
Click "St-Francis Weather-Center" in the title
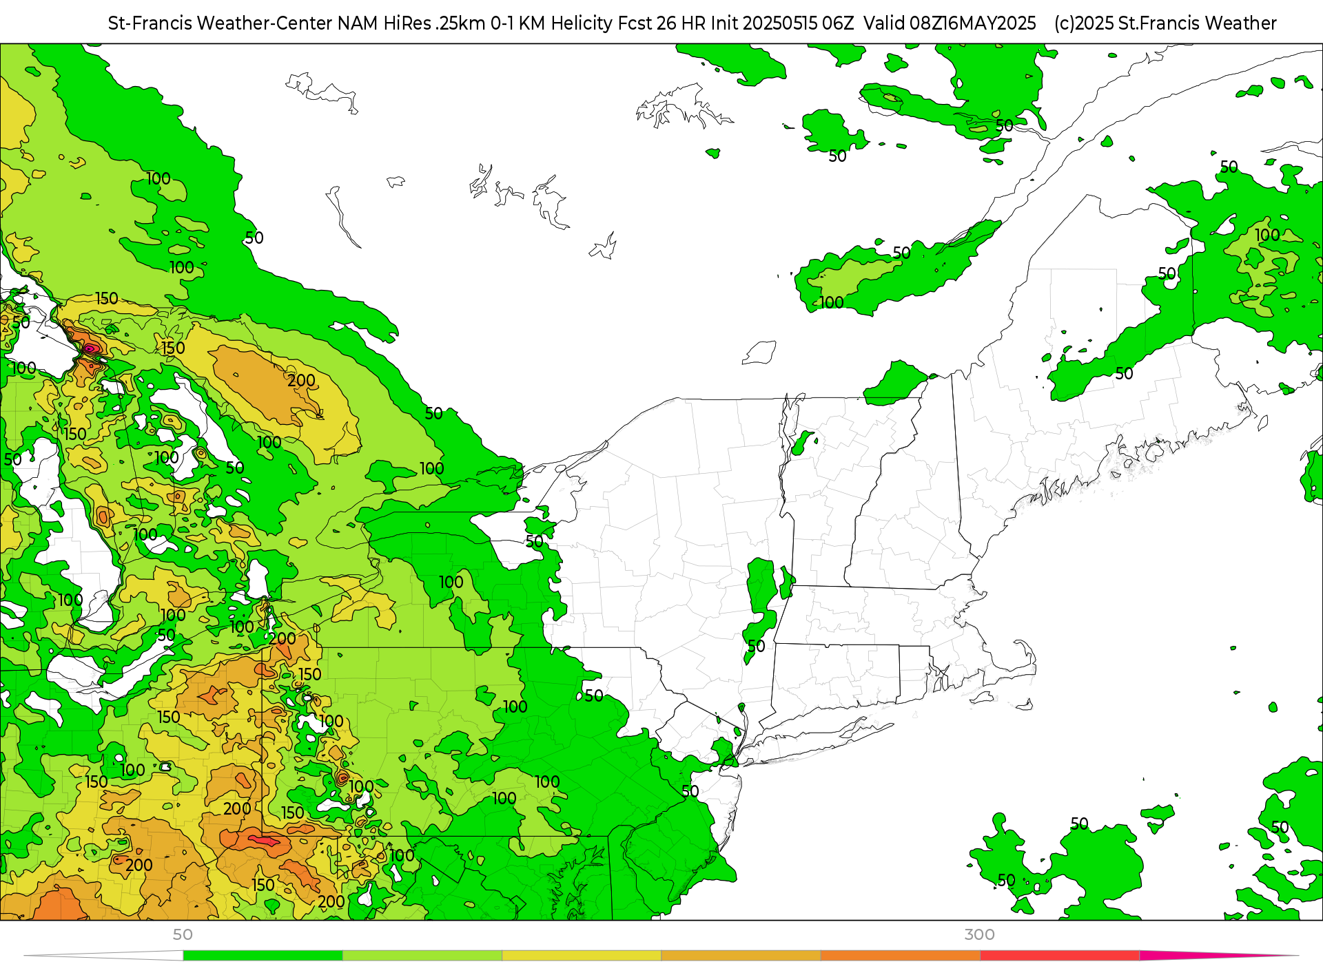[220, 23]
